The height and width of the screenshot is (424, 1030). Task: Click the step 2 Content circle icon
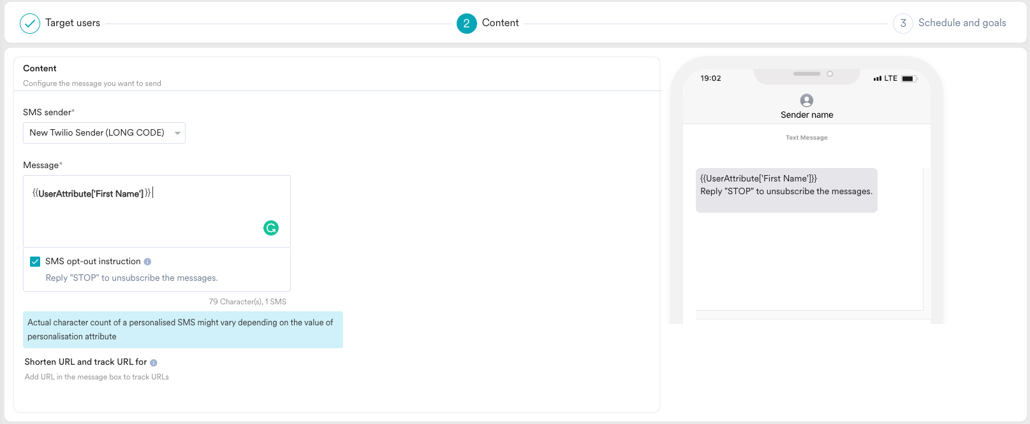(467, 24)
